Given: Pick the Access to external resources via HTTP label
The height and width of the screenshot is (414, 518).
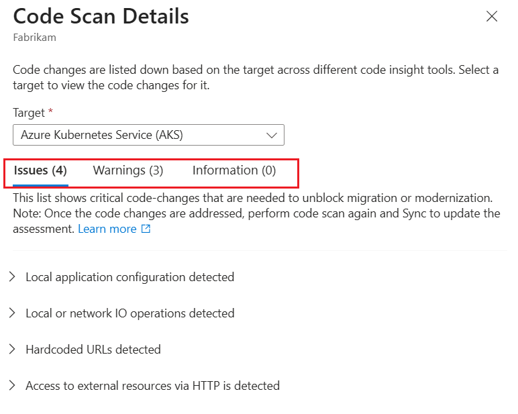Looking at the screenshot, I should 152,386.
